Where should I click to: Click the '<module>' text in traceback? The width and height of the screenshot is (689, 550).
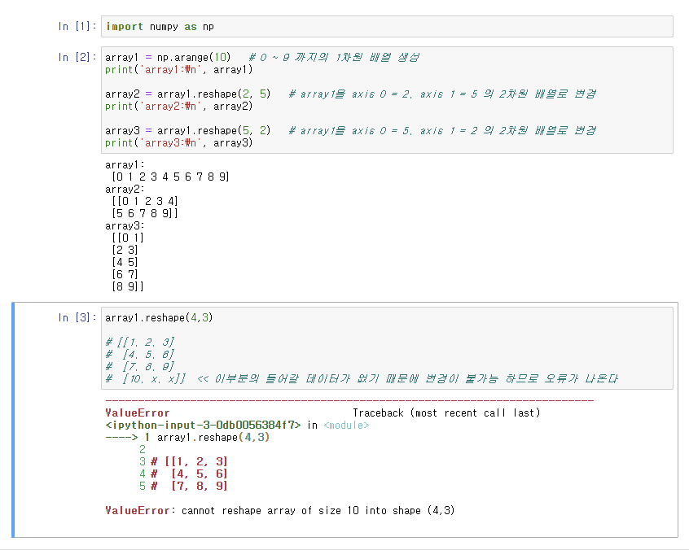(346, 426)
